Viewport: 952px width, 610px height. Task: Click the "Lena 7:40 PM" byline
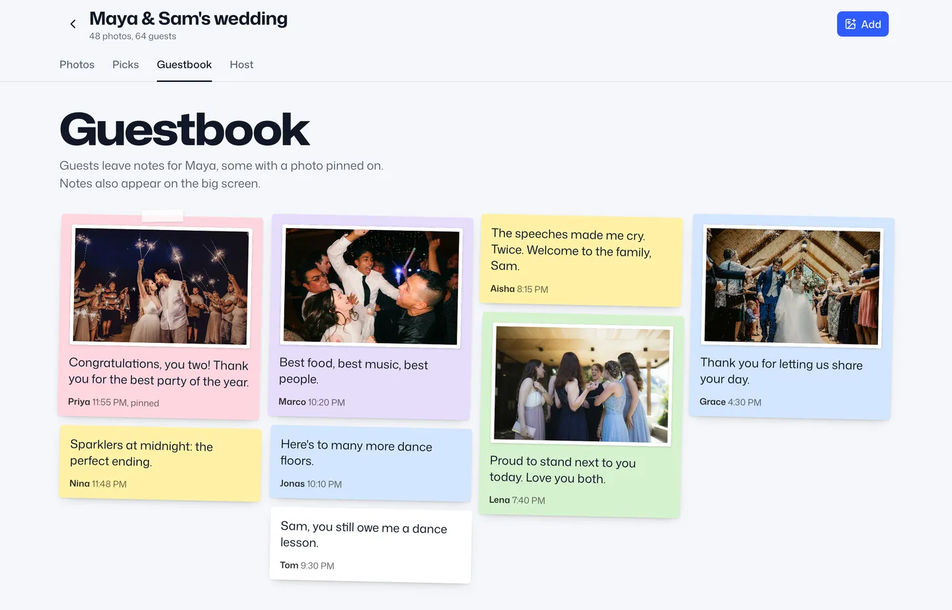[517, 500]
